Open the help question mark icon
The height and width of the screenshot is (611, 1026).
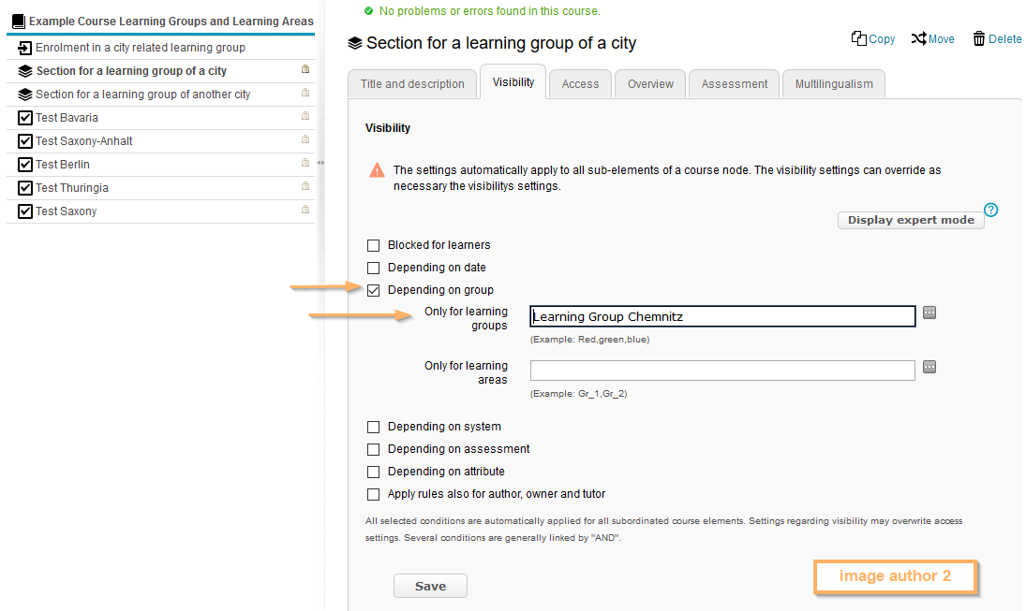click(990, 210)
